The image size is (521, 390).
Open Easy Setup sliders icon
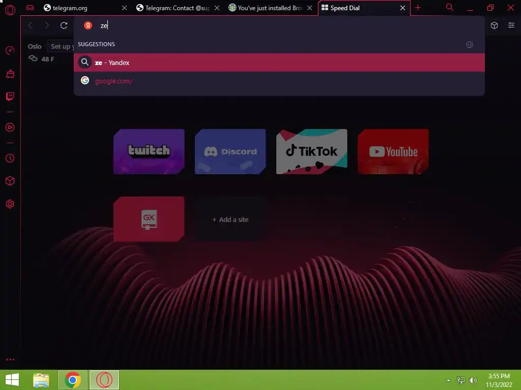[x=511, y=25]
